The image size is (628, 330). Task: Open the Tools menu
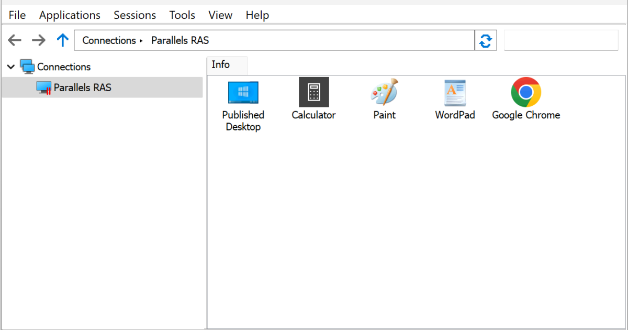click(182, 15)
